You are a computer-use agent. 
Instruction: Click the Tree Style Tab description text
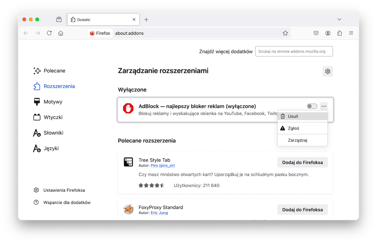224,175
